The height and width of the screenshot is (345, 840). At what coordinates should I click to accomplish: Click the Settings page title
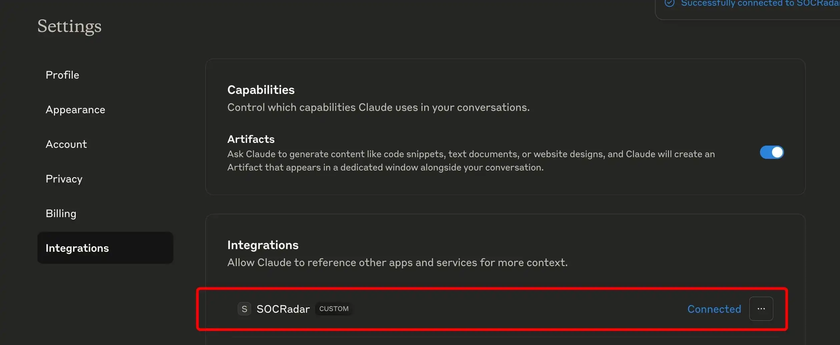[x=69, y=26]
